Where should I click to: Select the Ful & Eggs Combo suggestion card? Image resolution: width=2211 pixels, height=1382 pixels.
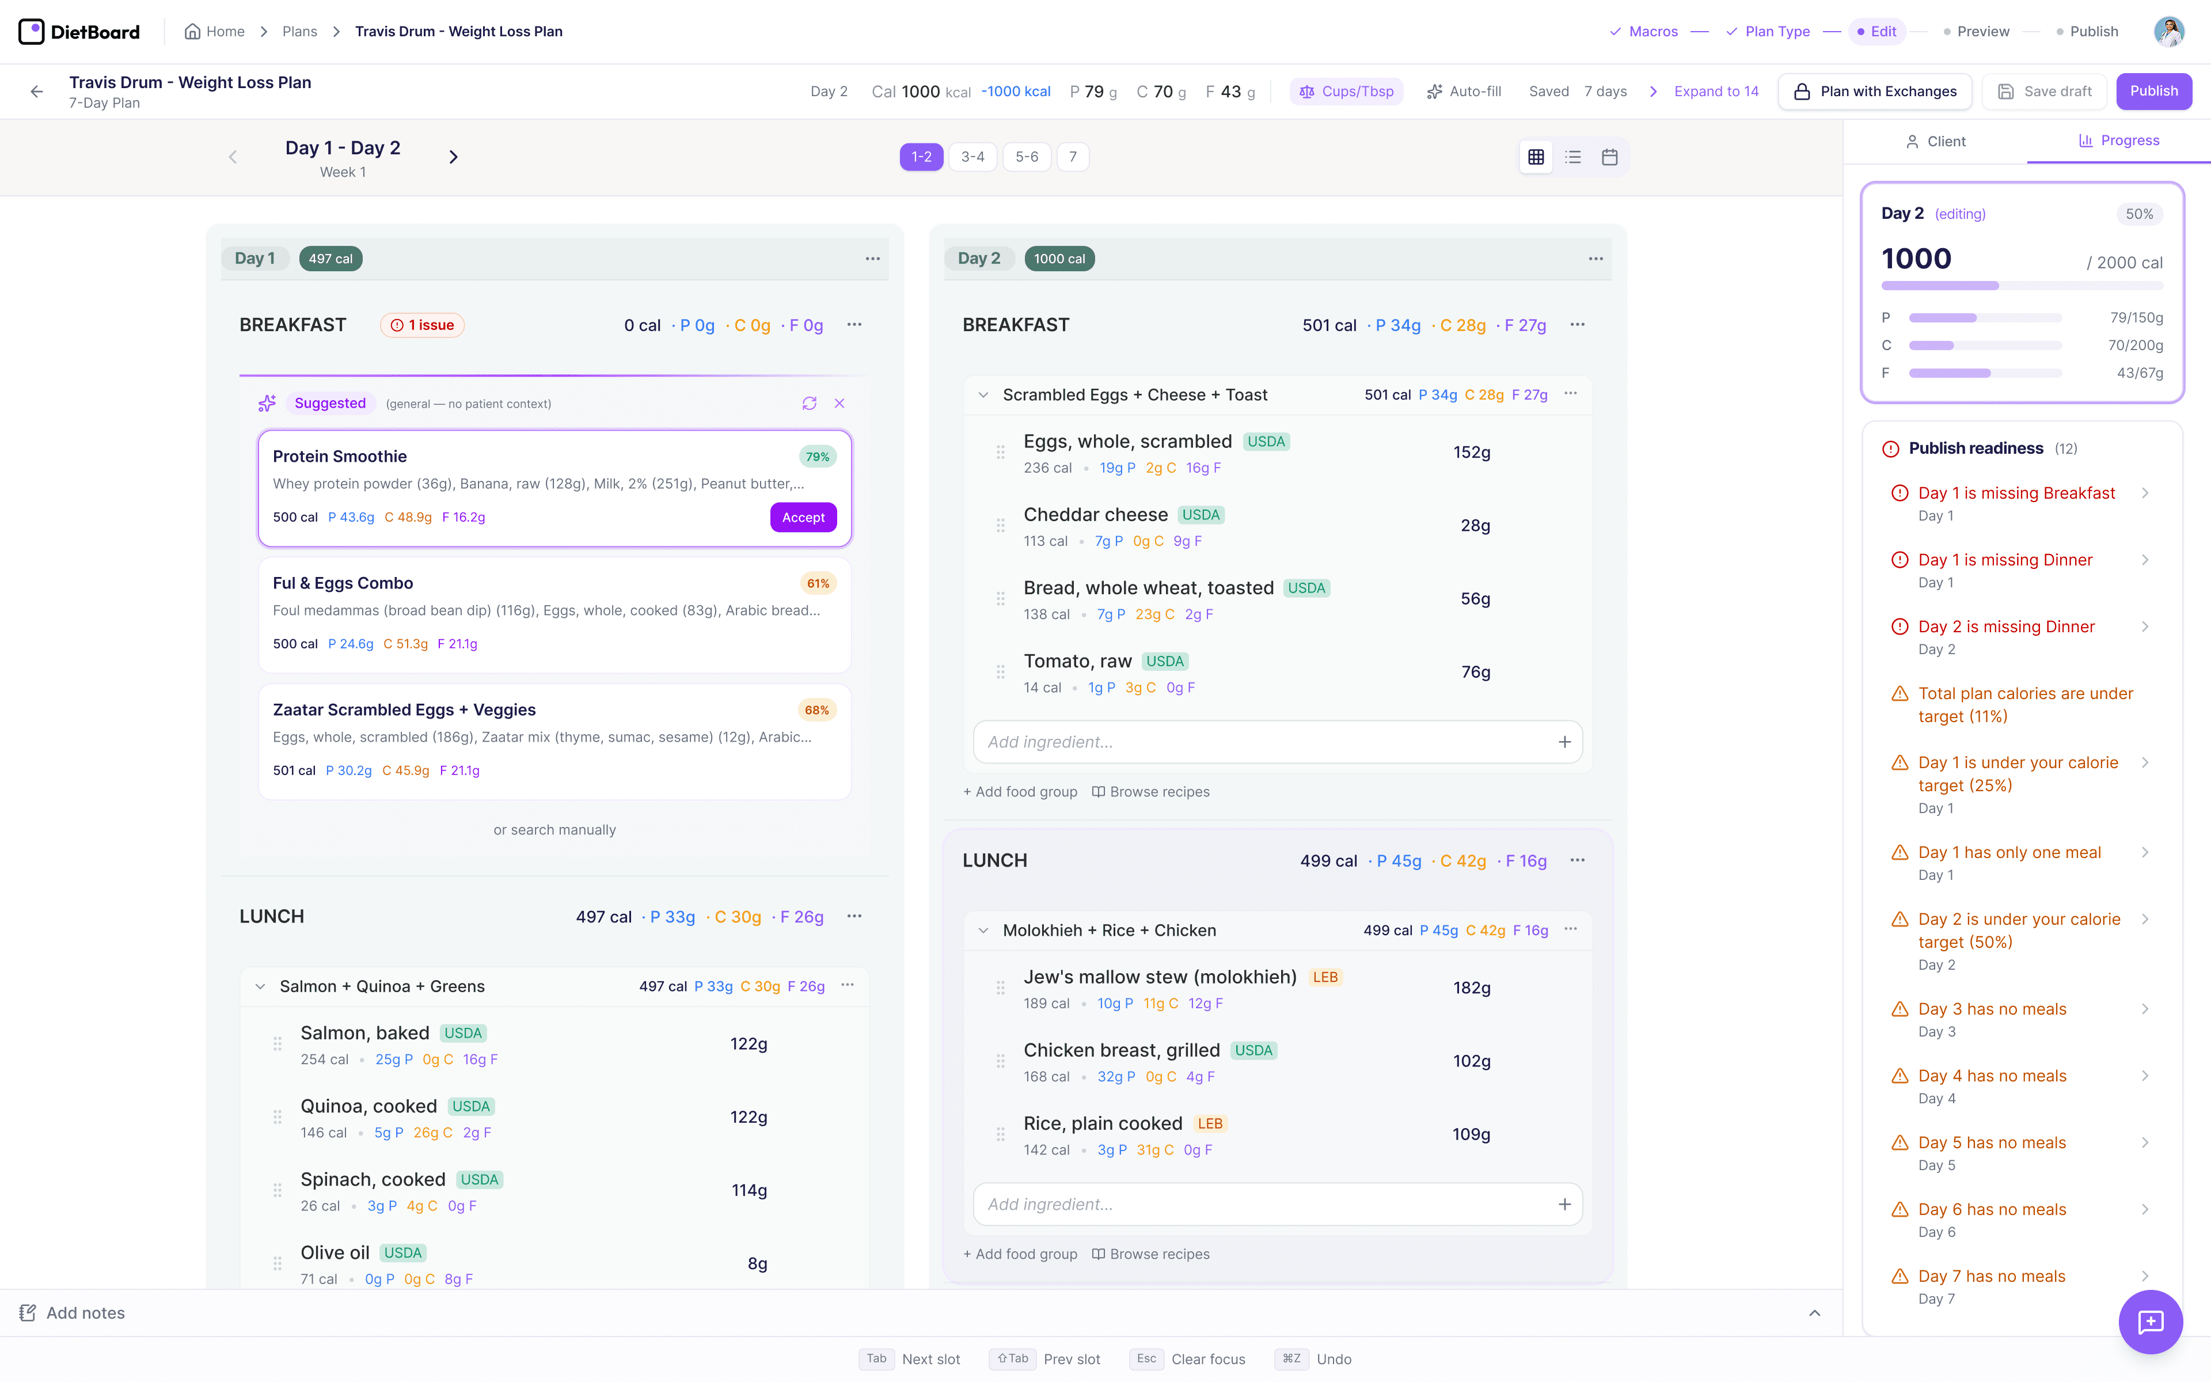click(554, 614)
